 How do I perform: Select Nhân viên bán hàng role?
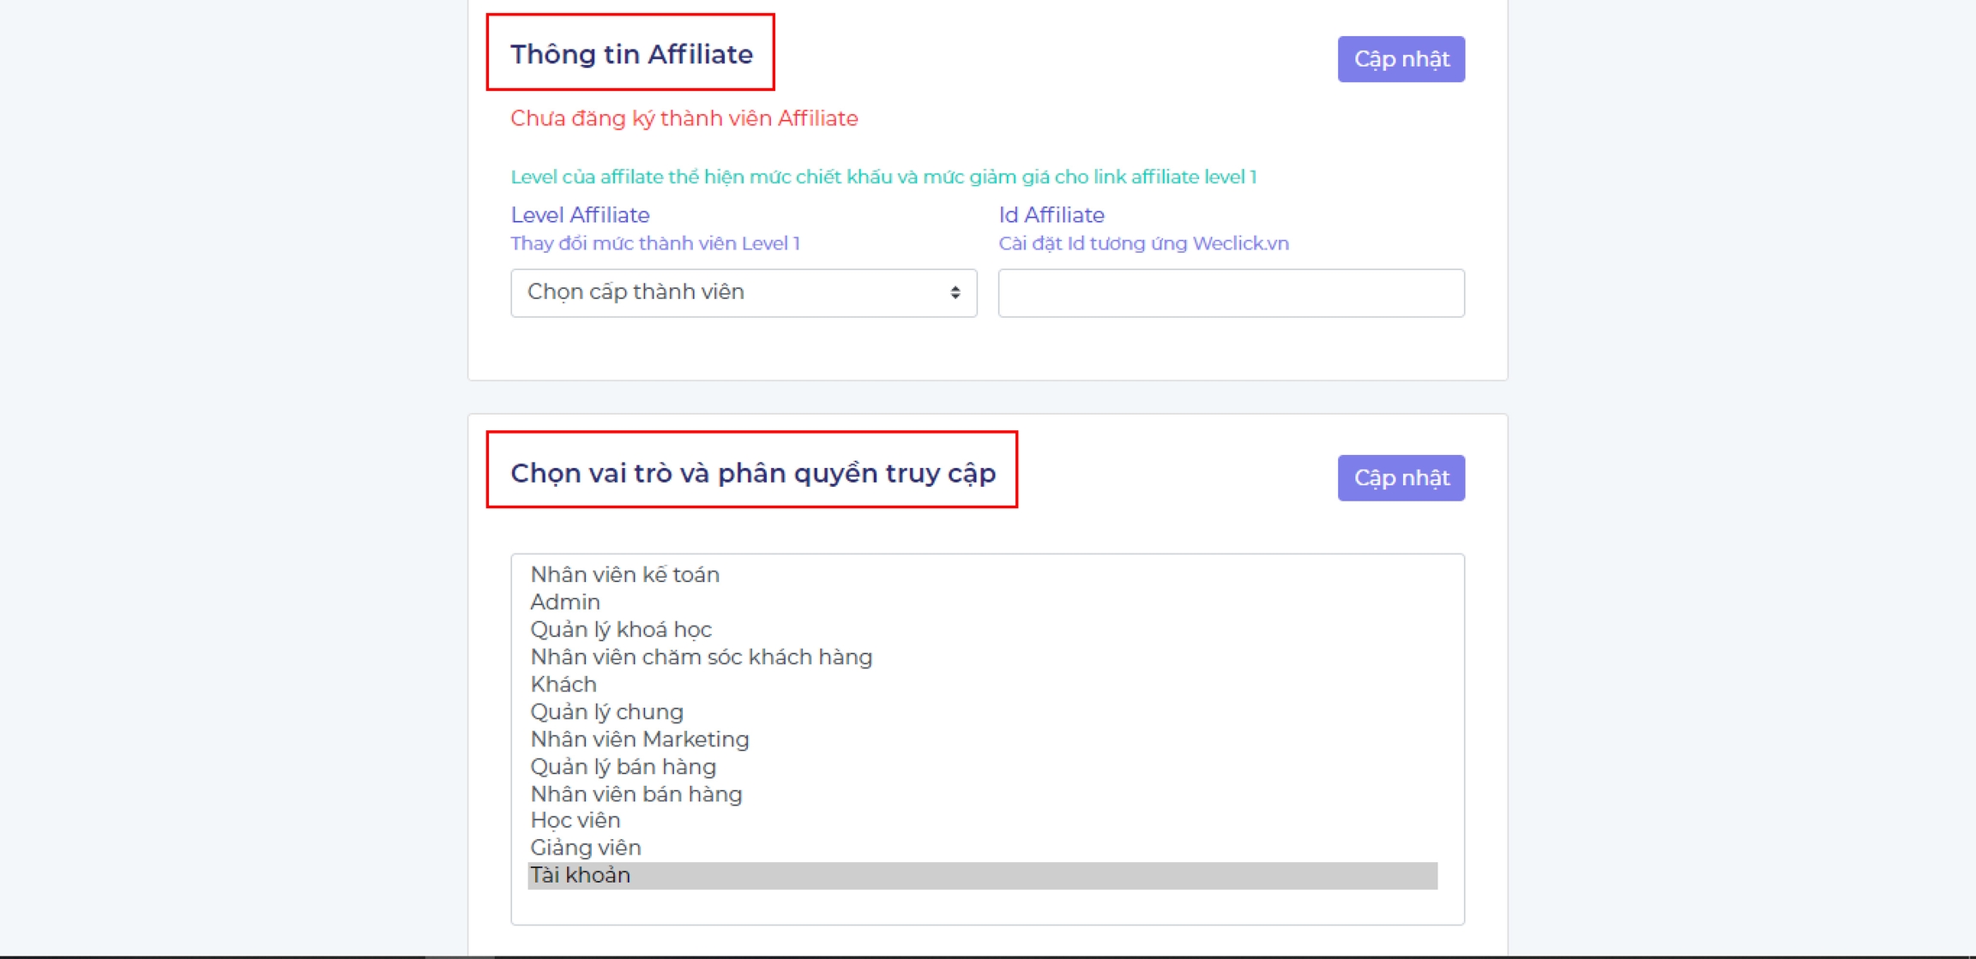pyautogui.click(x=636, y=794)
